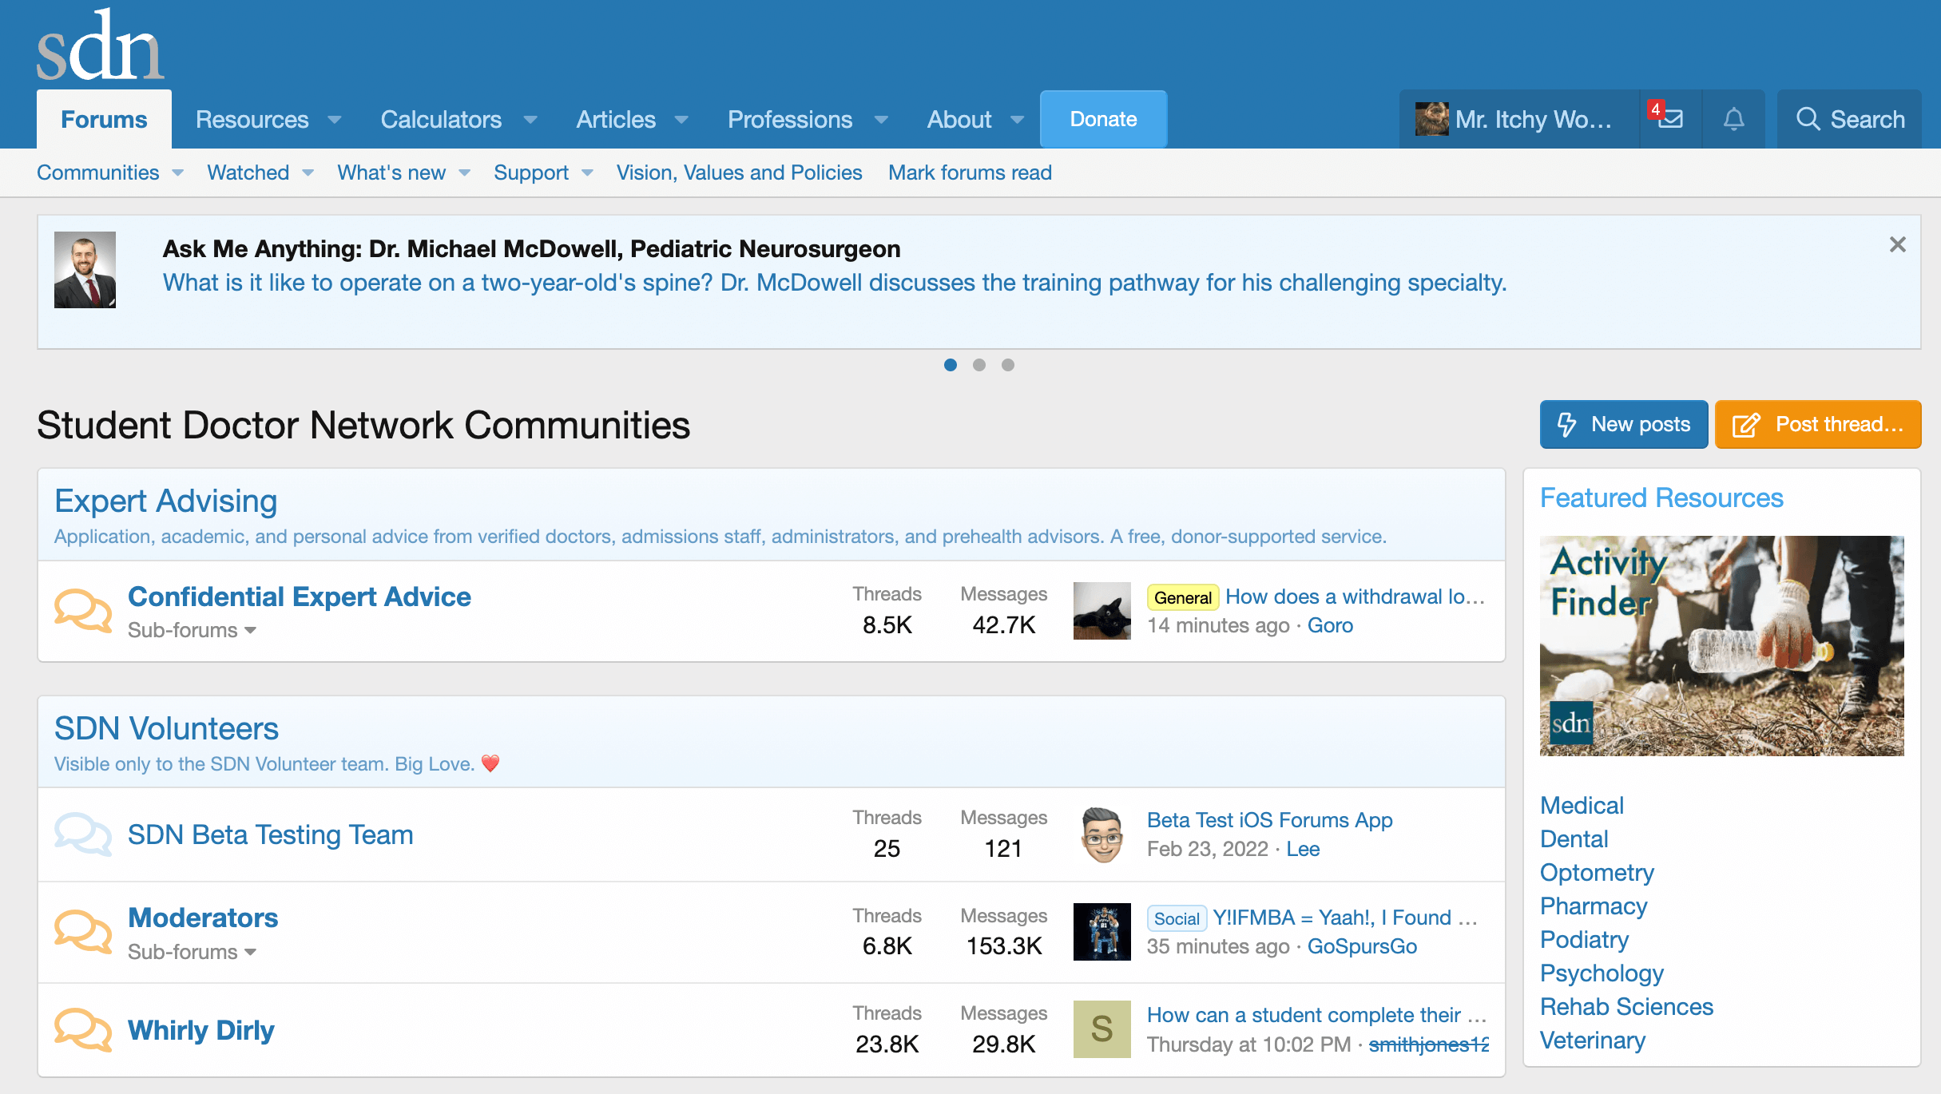
Task: Click the Donate button
Action: (x=1103, y=119)
